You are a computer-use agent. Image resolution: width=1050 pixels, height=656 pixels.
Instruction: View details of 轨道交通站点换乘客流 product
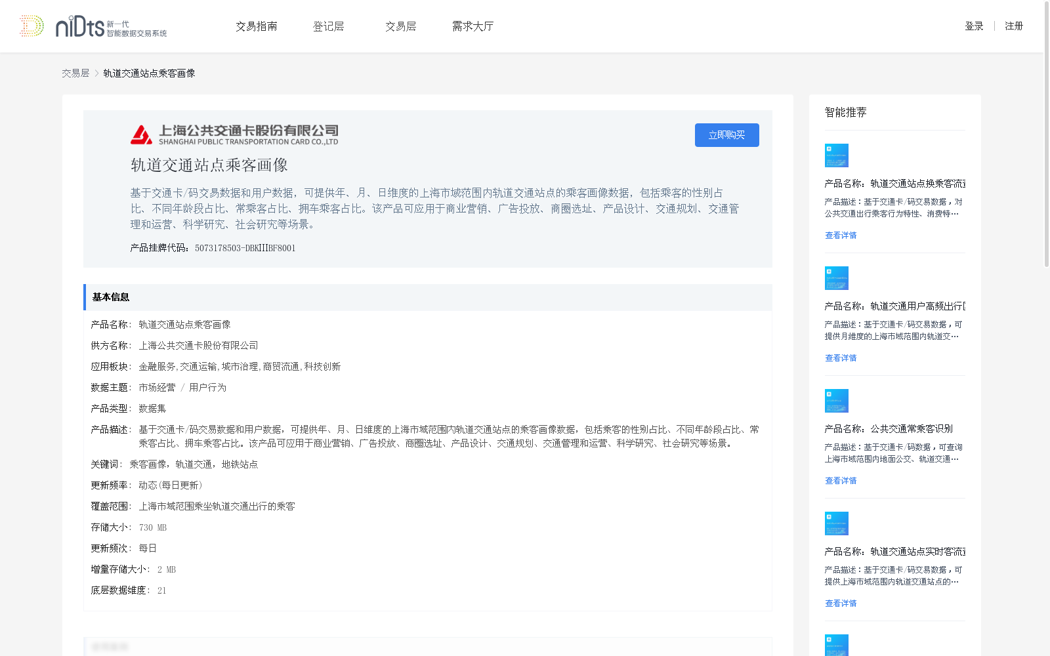click(x=841, y=236)
